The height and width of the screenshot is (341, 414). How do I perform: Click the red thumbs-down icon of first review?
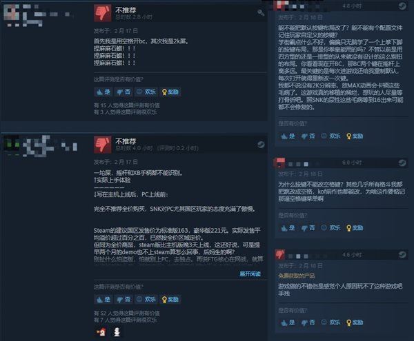(x=102, y=13)
